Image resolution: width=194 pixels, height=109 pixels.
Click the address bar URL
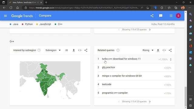[84, 8]
